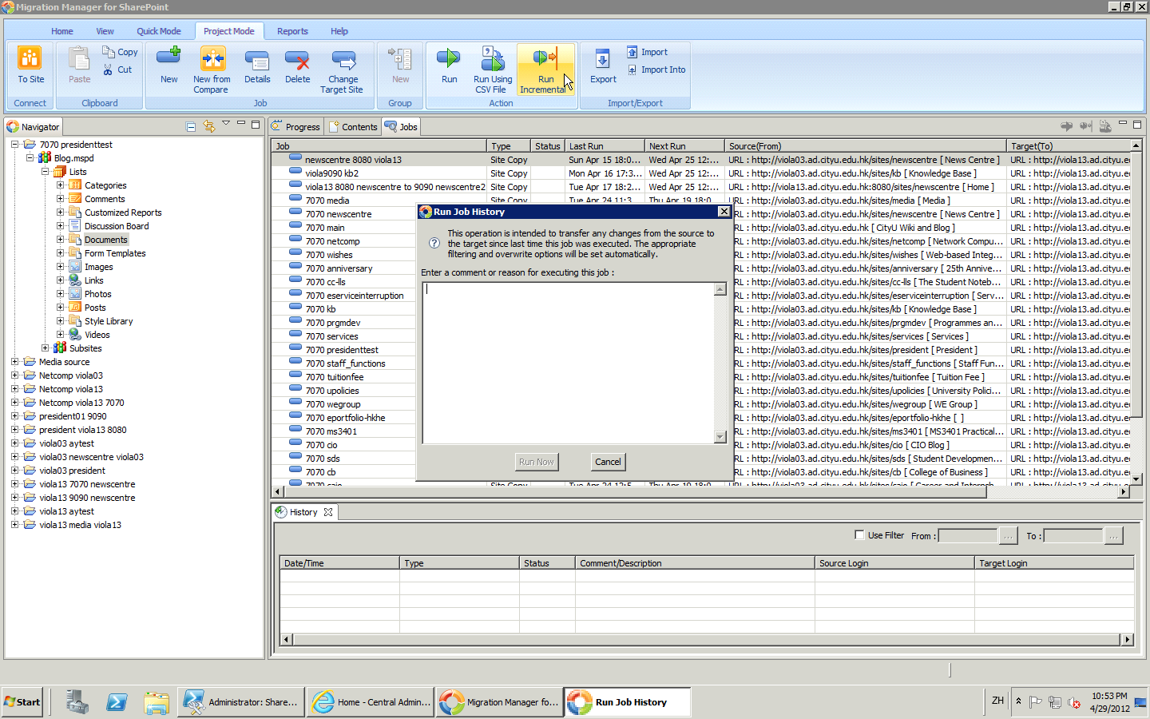Open the View ribbon tab
Viewport: 1150px width, 719px height.
click(x=105, y=31)
